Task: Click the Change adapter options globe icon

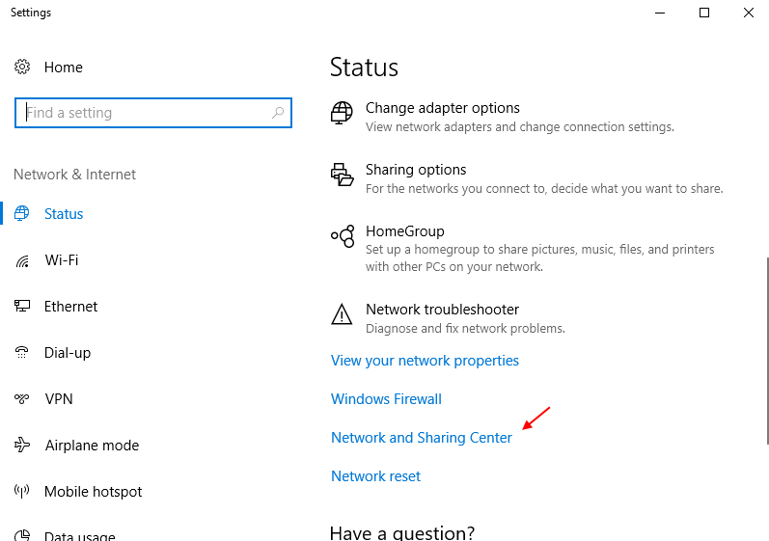Action: pos(342,113)
